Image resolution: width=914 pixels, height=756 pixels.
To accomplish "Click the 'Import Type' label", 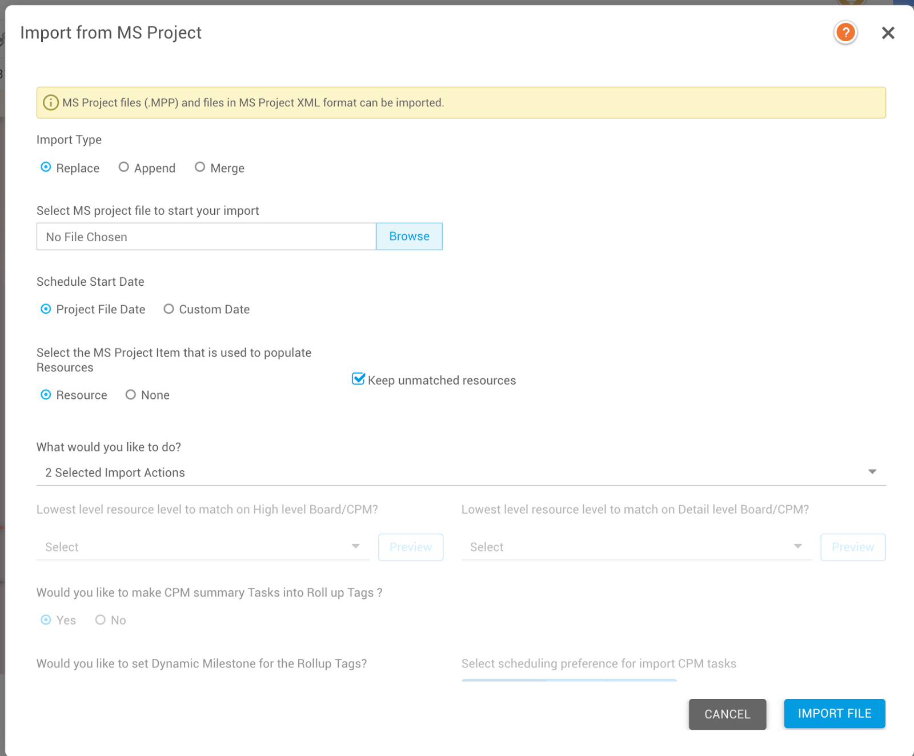I will (69, 140).
